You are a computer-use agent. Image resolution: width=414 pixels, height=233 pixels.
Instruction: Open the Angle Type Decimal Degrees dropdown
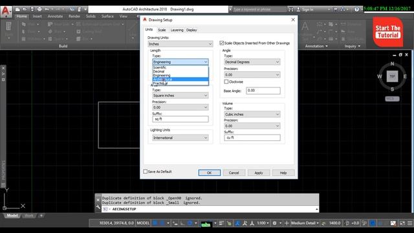[252, 62]
